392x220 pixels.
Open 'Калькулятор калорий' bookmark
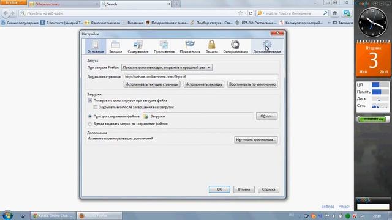(301, 23)
